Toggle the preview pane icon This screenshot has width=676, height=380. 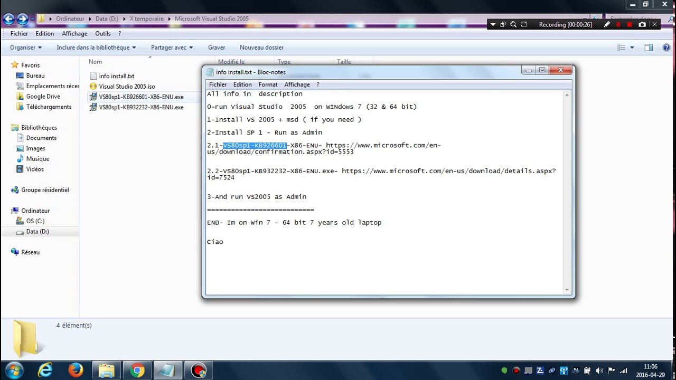[649, 47]
